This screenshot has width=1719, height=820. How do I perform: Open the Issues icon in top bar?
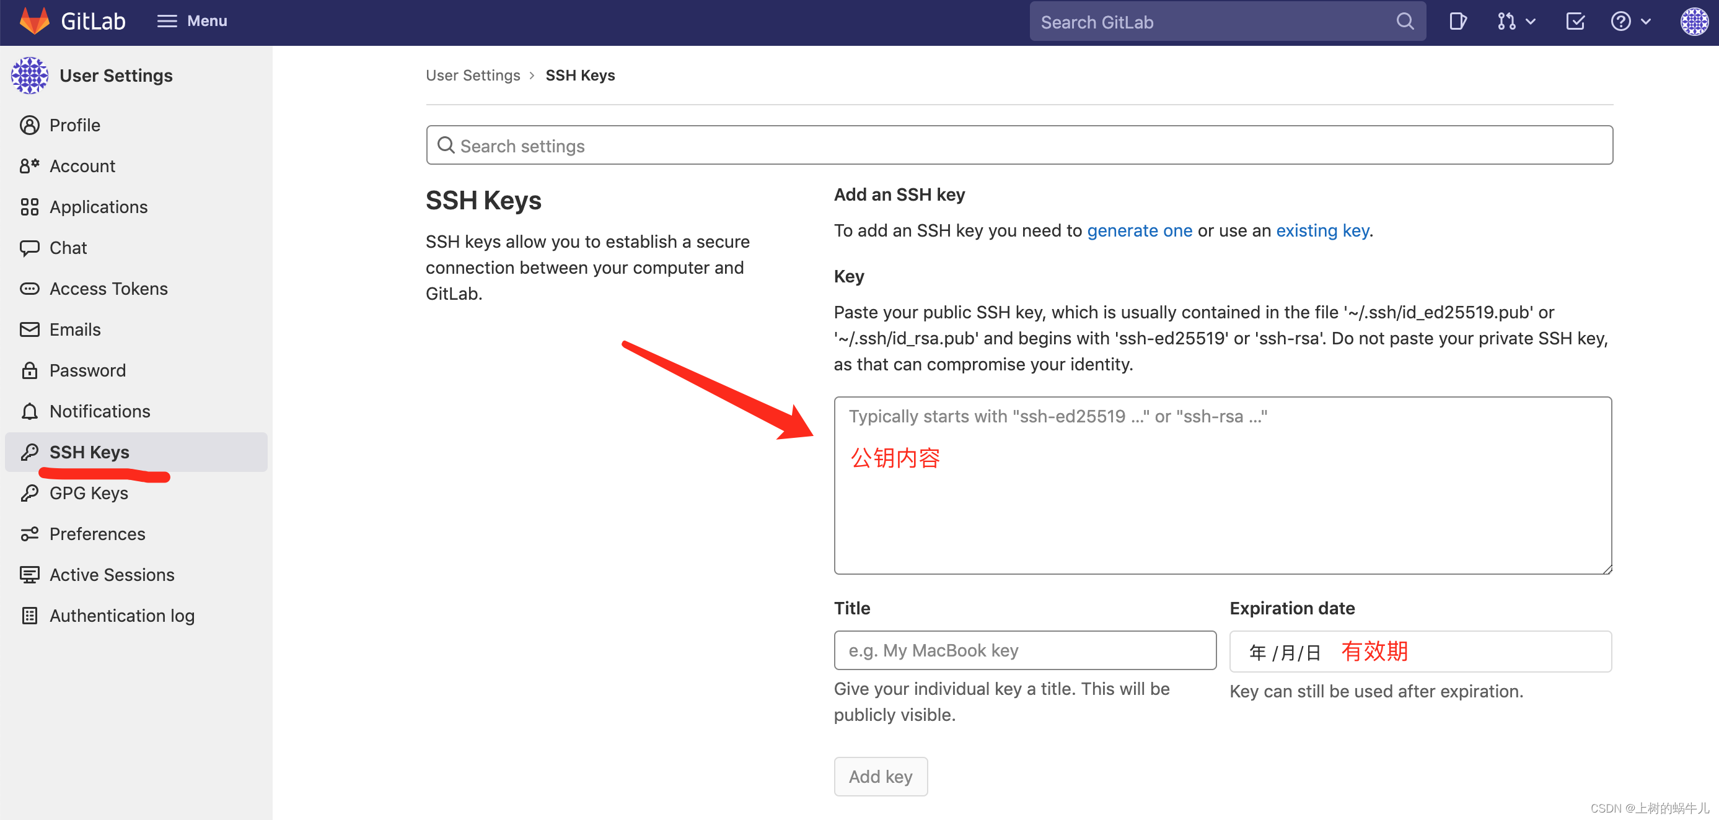click(1458, 21)
